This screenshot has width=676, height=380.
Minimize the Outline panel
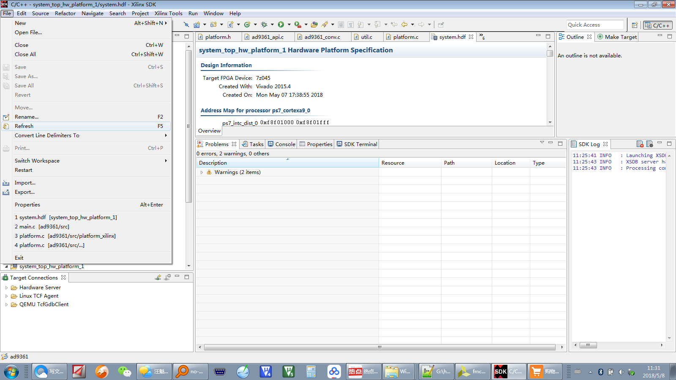pyautogui.click(x=660, y=36)
